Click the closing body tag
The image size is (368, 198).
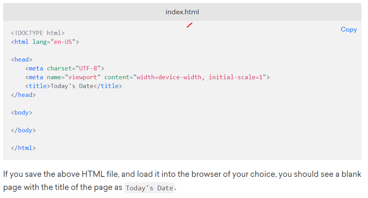point(23,130)
